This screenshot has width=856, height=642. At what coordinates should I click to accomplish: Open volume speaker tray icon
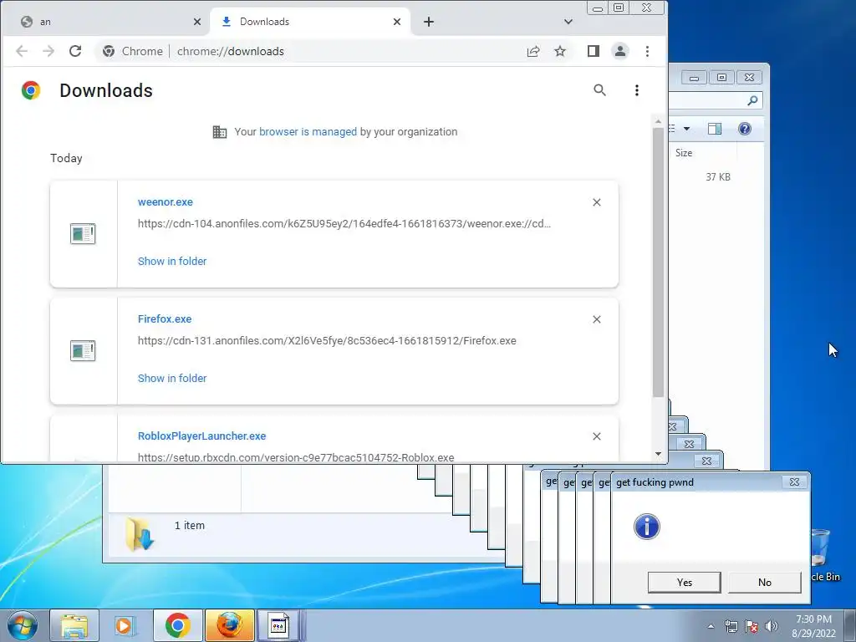pos(772,626)
